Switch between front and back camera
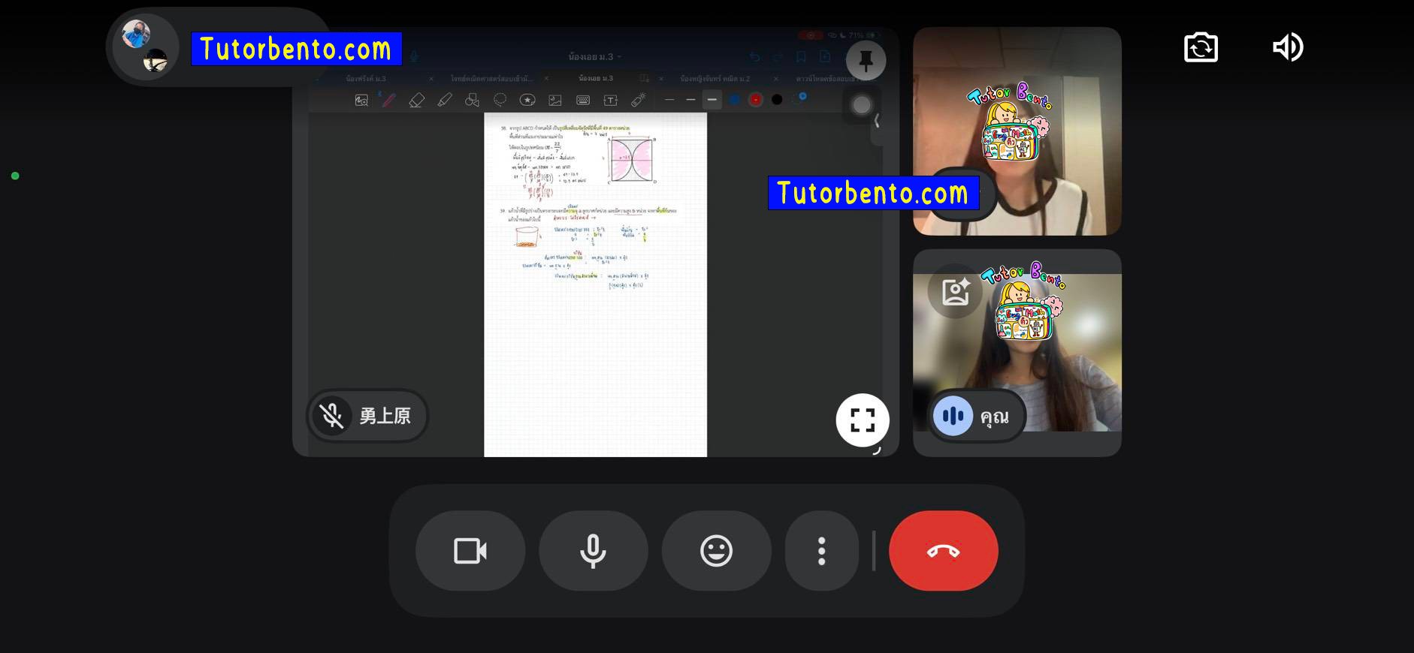 point(1201,47)
